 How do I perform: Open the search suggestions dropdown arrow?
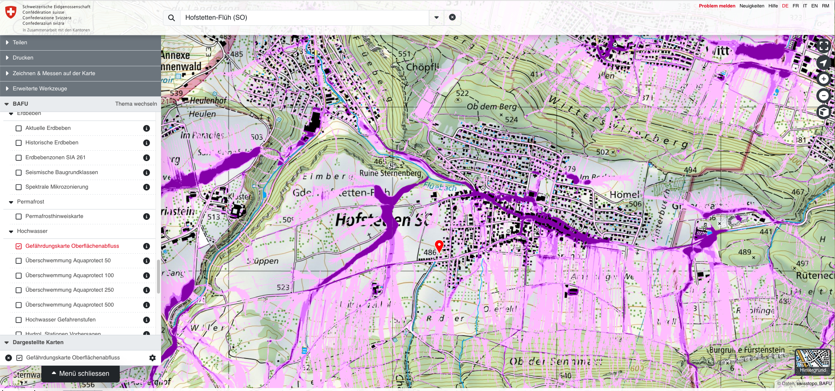point(436,17)
